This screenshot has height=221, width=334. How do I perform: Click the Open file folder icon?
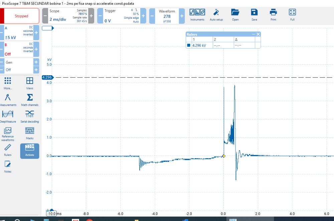[x=235, y=15]
